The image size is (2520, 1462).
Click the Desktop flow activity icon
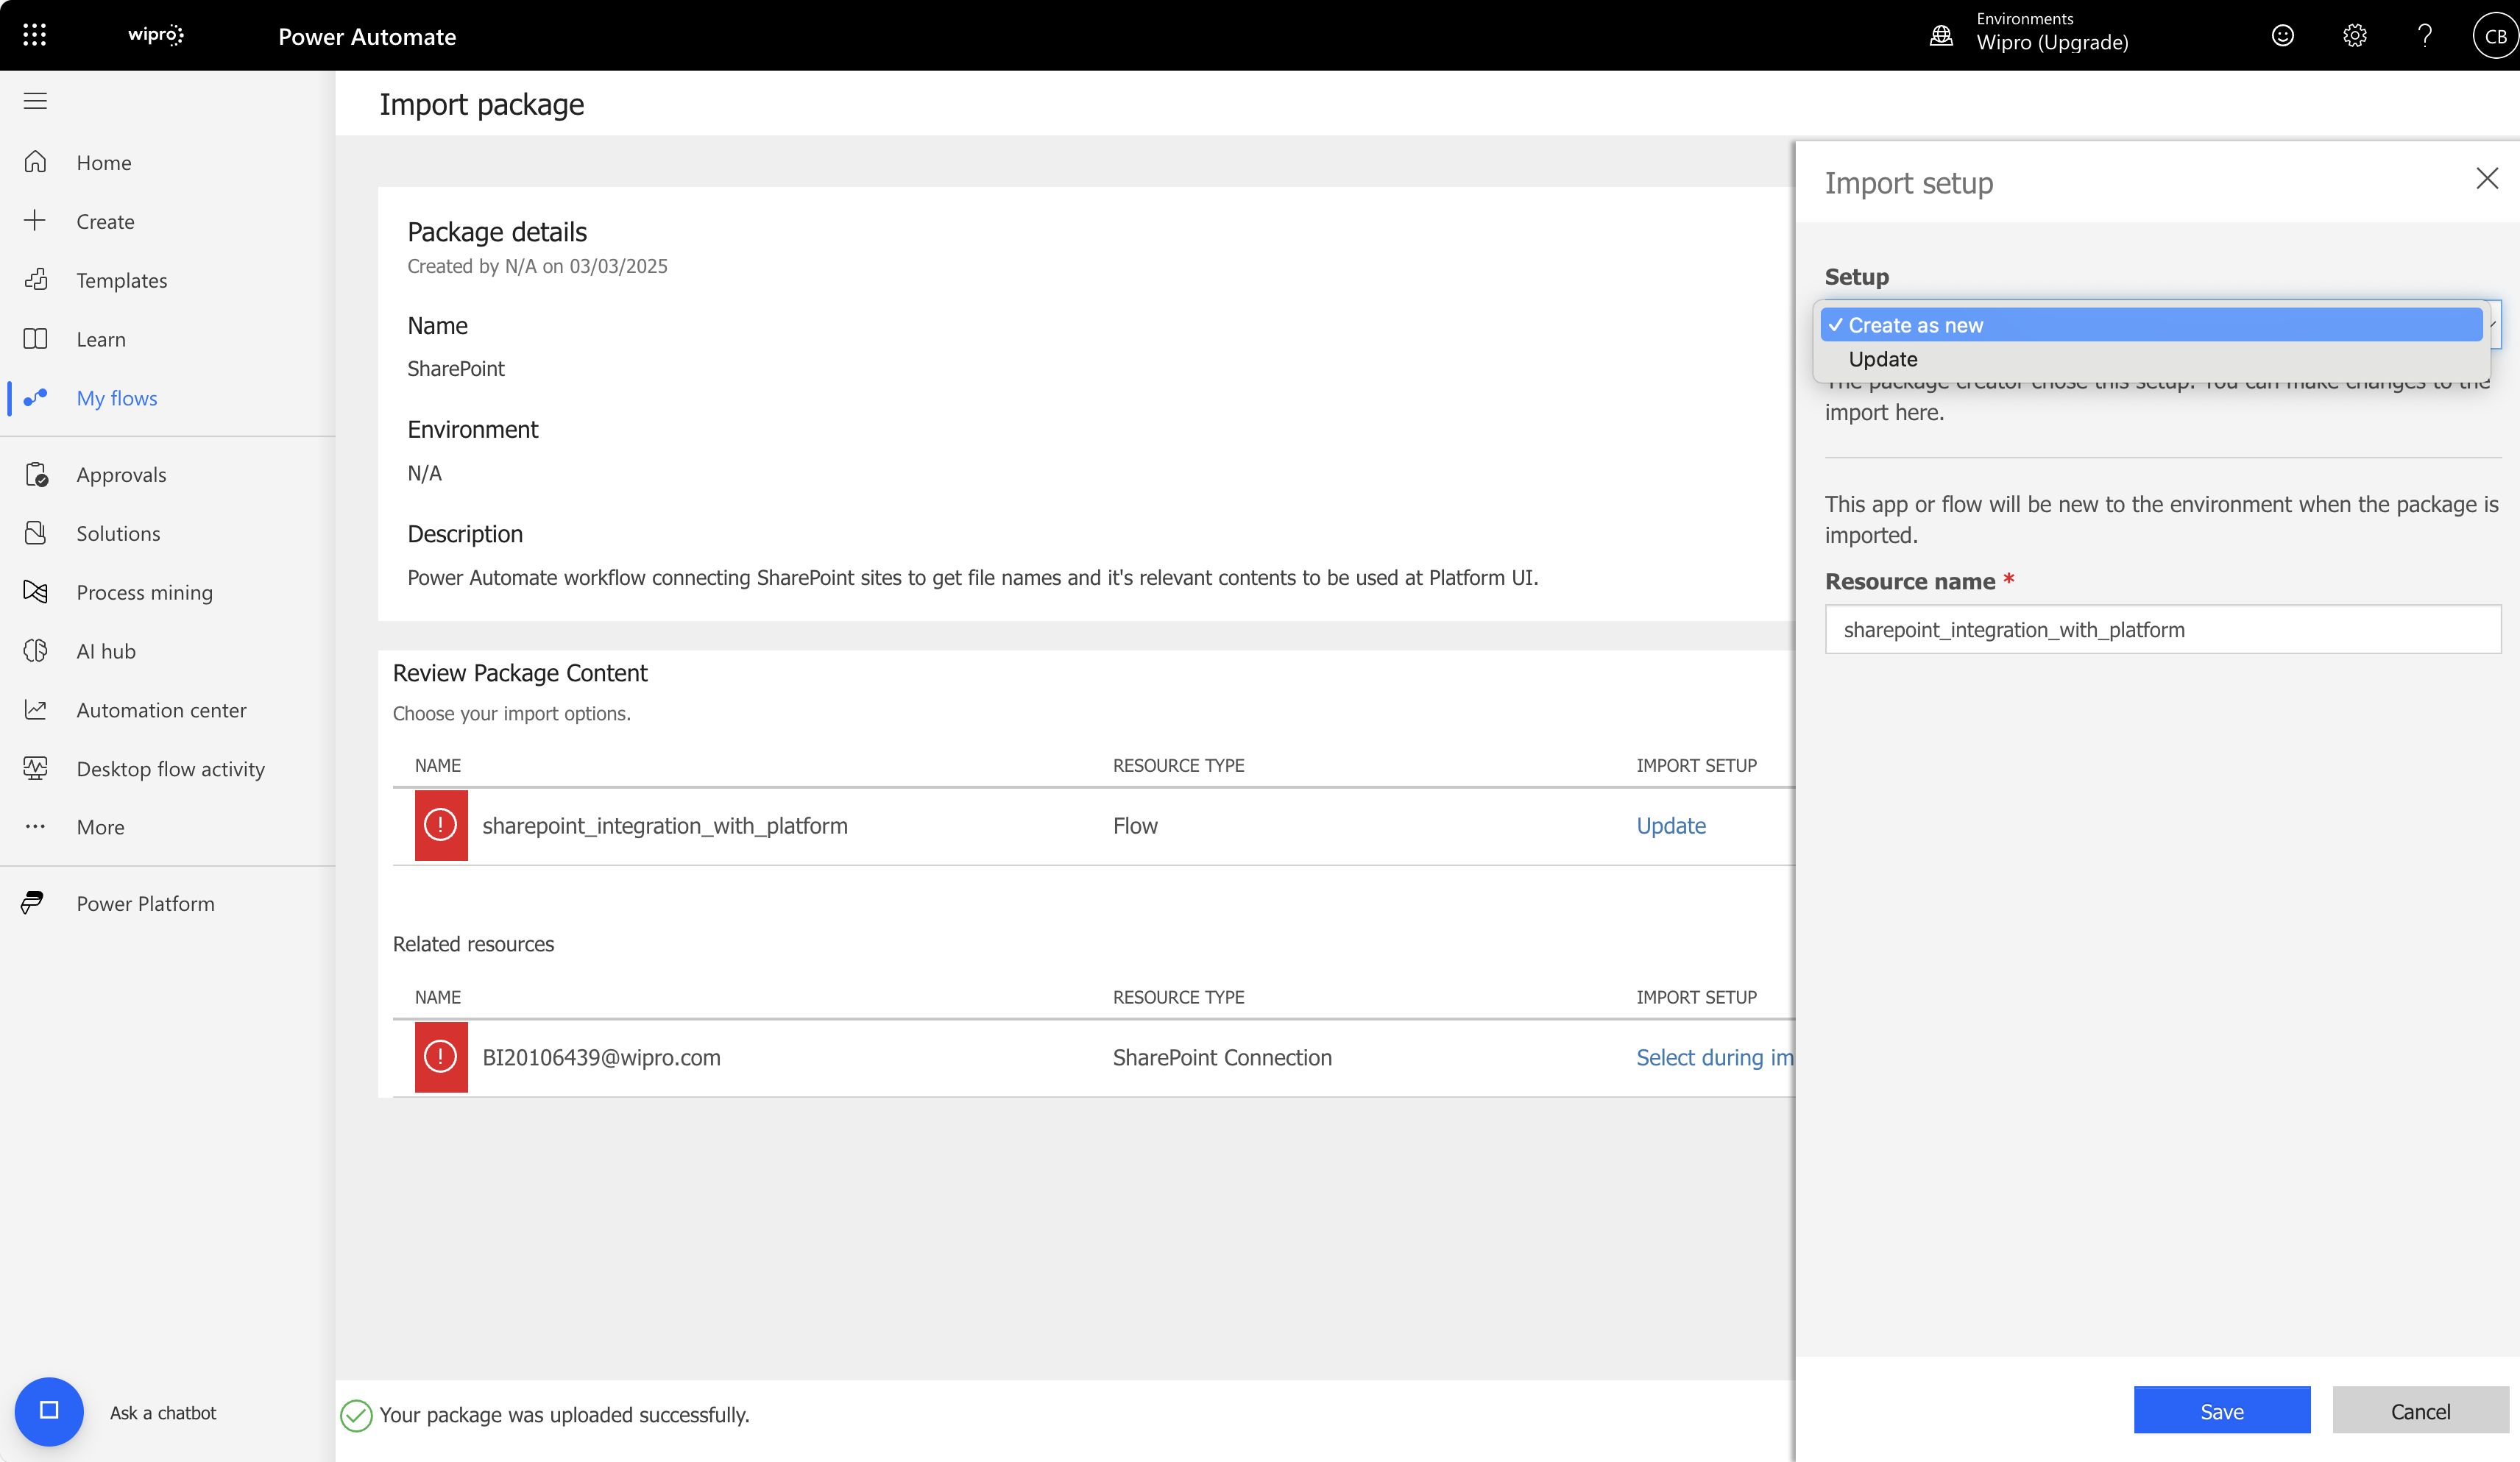point(35,768)
